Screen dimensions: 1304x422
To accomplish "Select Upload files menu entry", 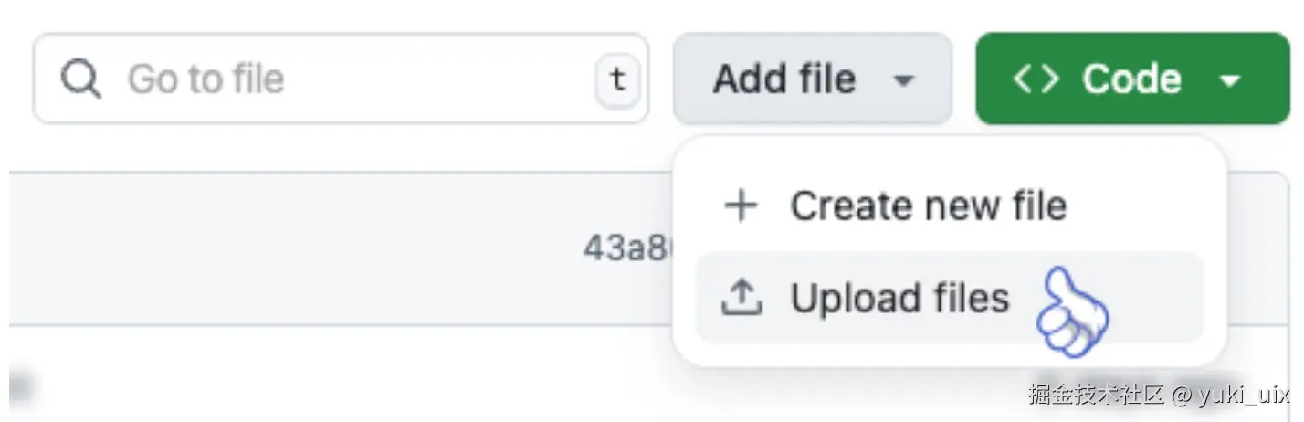I will pos(950,298).
